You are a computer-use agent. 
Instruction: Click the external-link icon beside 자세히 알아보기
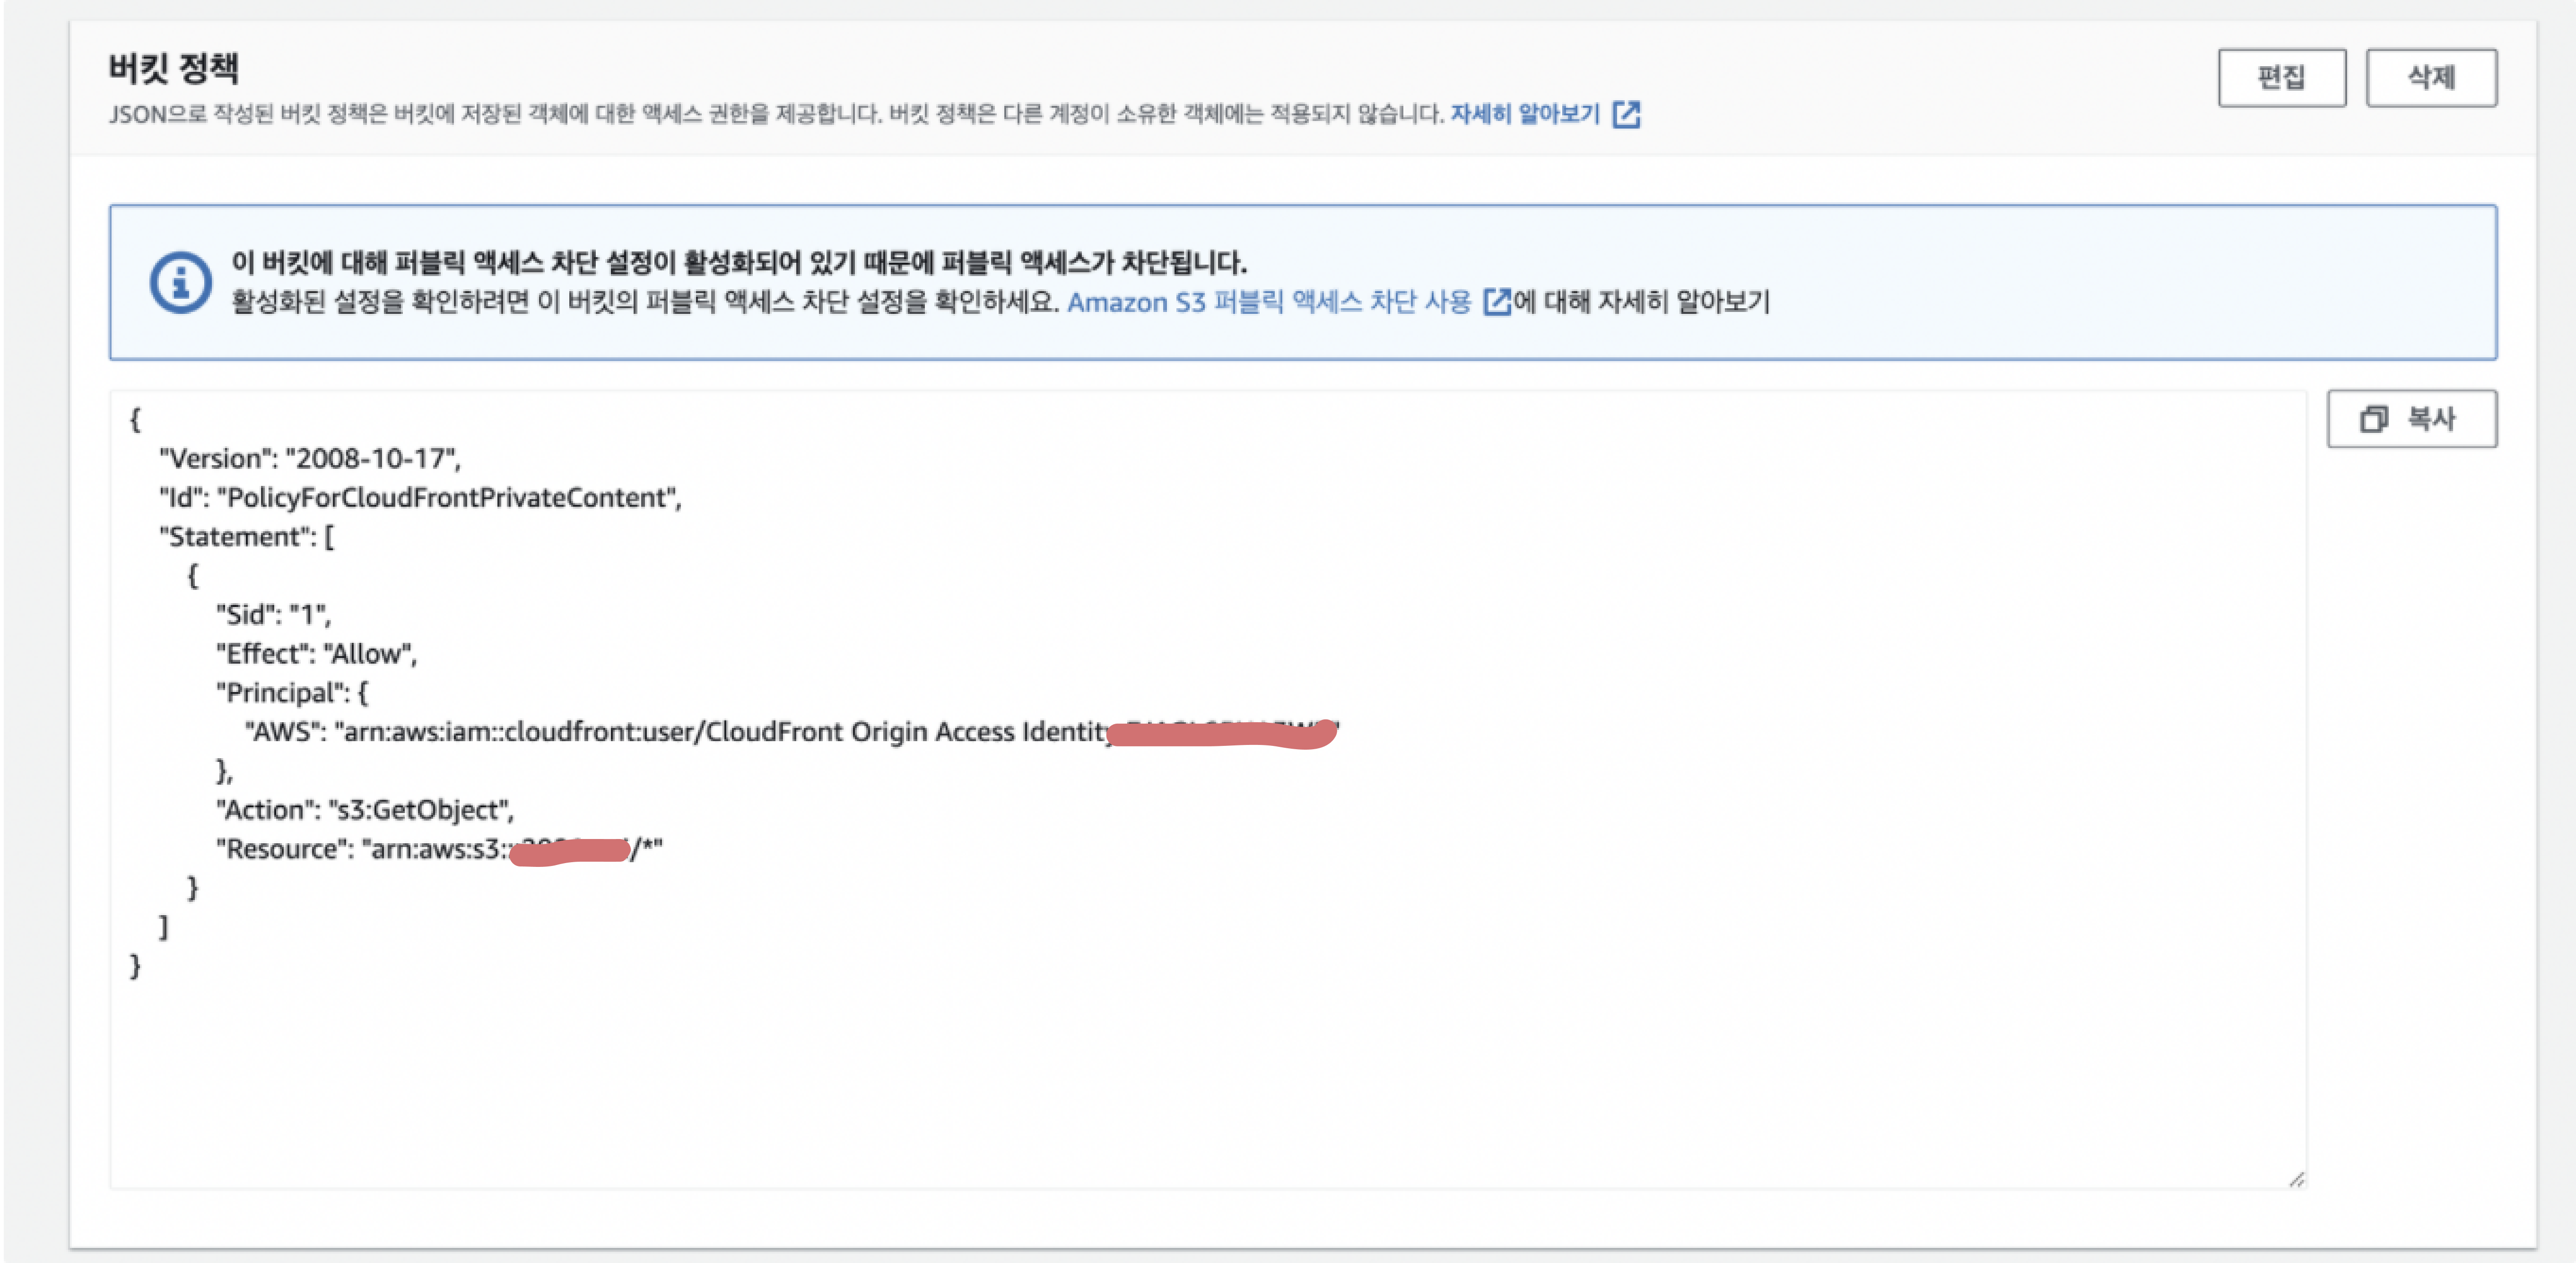pyautogui.click(x=1627, y=114)
